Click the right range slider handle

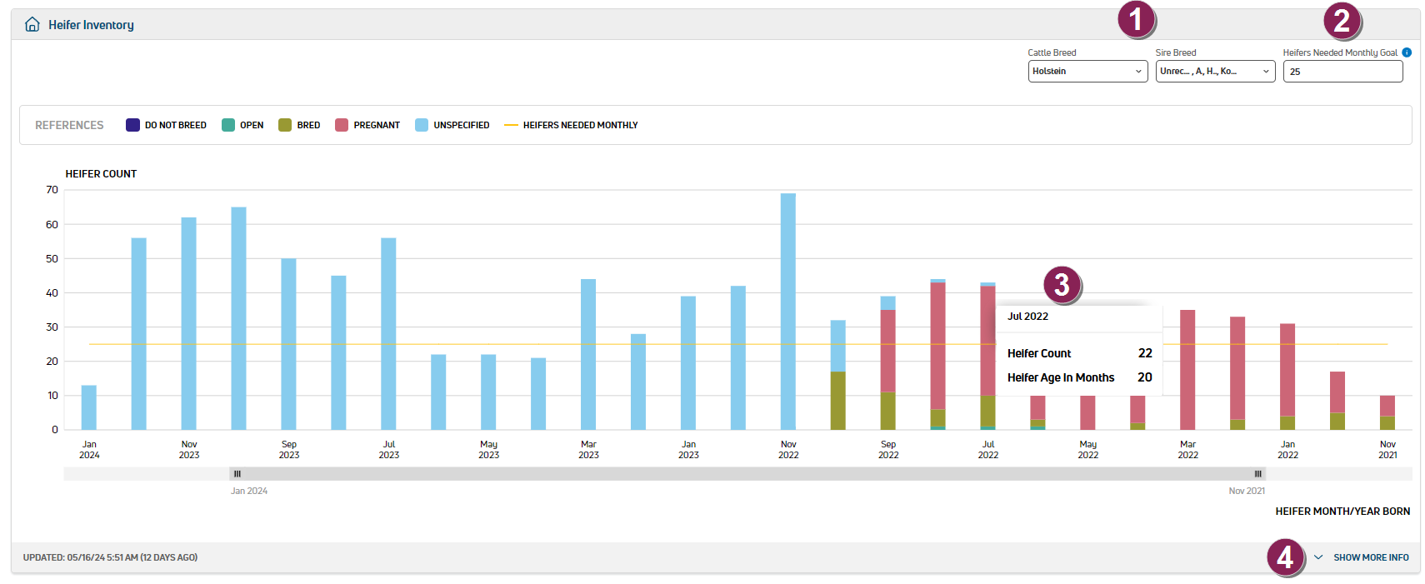[x=1257, y=474]
